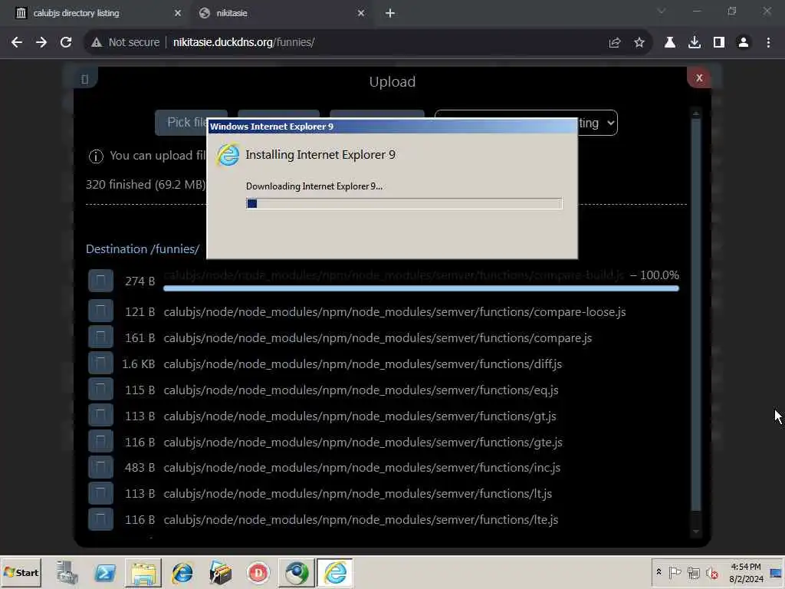Click the compare-build.js upload progress bar
Viewport: 785px width, 589px height.
point(421,288)
